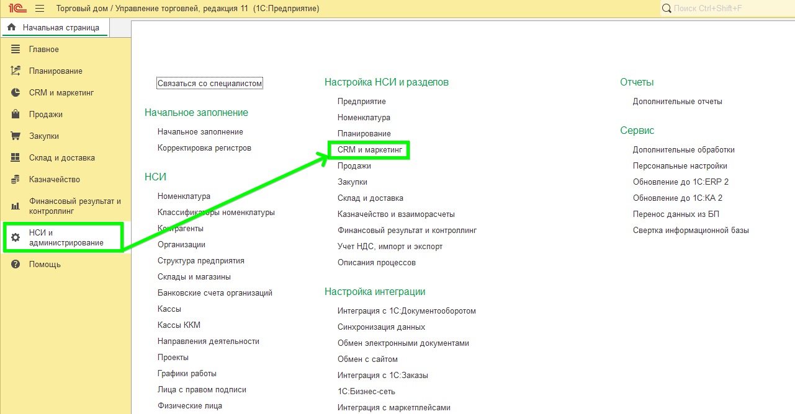Screen dimensions: 795x414
Task: Open CRM и маркетинг under Настройка НСИ и разделов
Action: [x=370, y=150]
